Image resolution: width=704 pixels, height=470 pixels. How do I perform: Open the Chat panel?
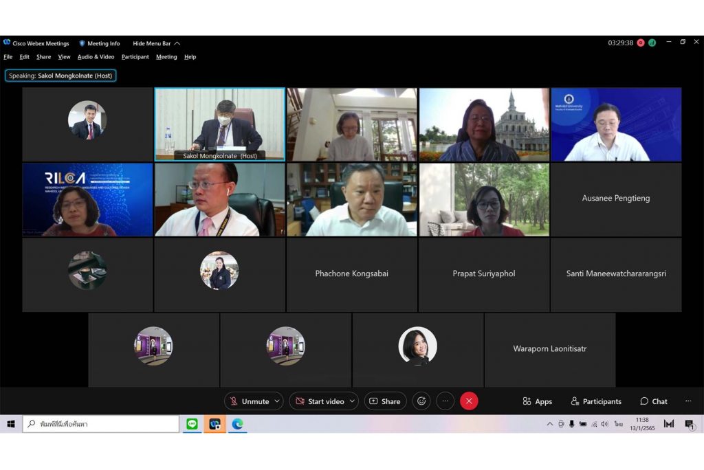pyautogui.click(x=653, y=401)
